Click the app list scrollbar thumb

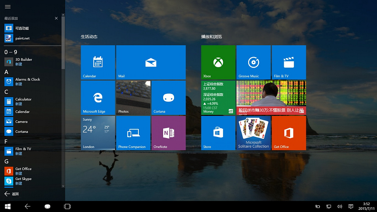coord(63,43)
